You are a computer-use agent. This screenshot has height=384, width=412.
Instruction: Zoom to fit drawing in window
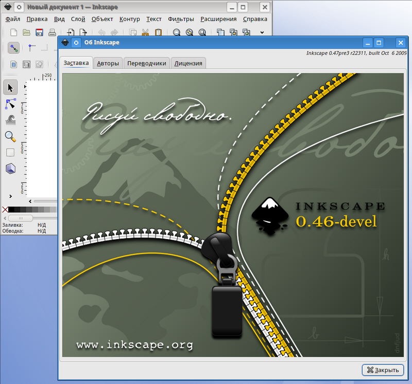point(190,32)
